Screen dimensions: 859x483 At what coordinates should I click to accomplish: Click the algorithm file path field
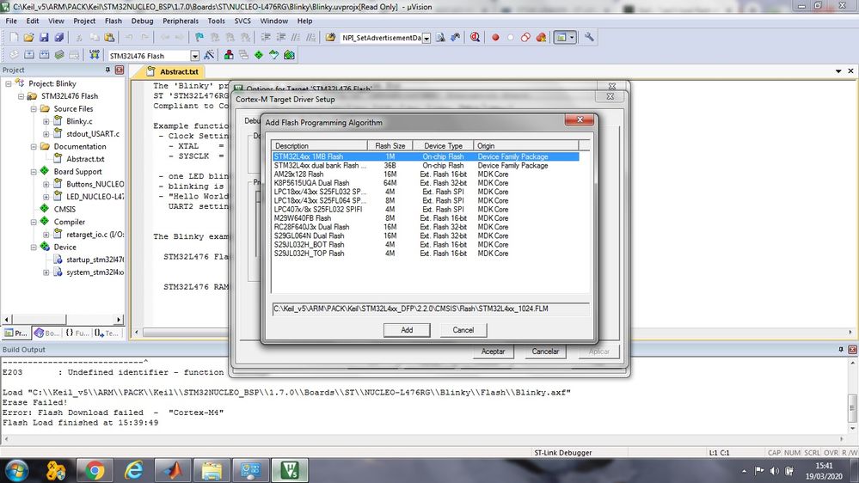click(431, 309)
